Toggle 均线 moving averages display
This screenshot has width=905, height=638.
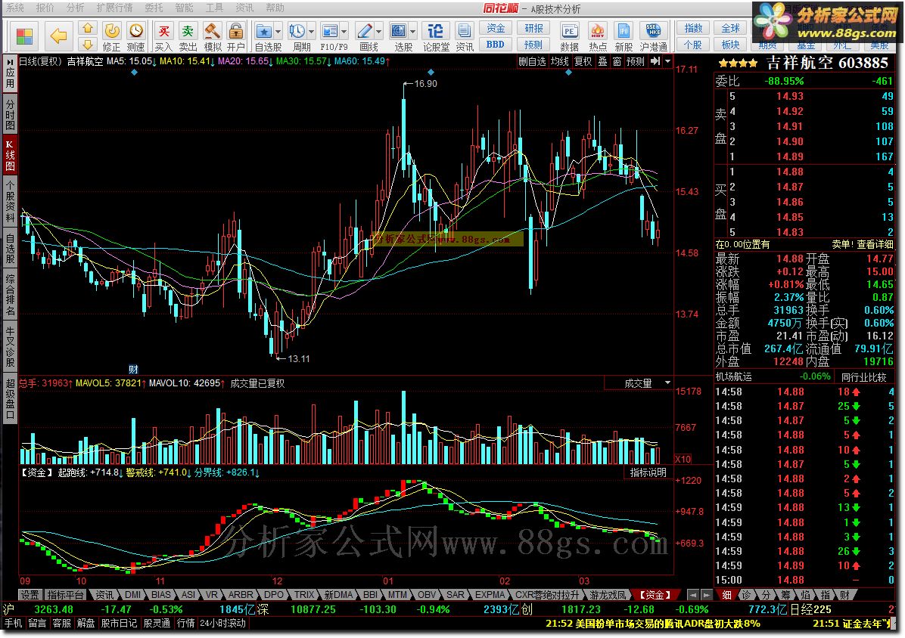[559, 62]
